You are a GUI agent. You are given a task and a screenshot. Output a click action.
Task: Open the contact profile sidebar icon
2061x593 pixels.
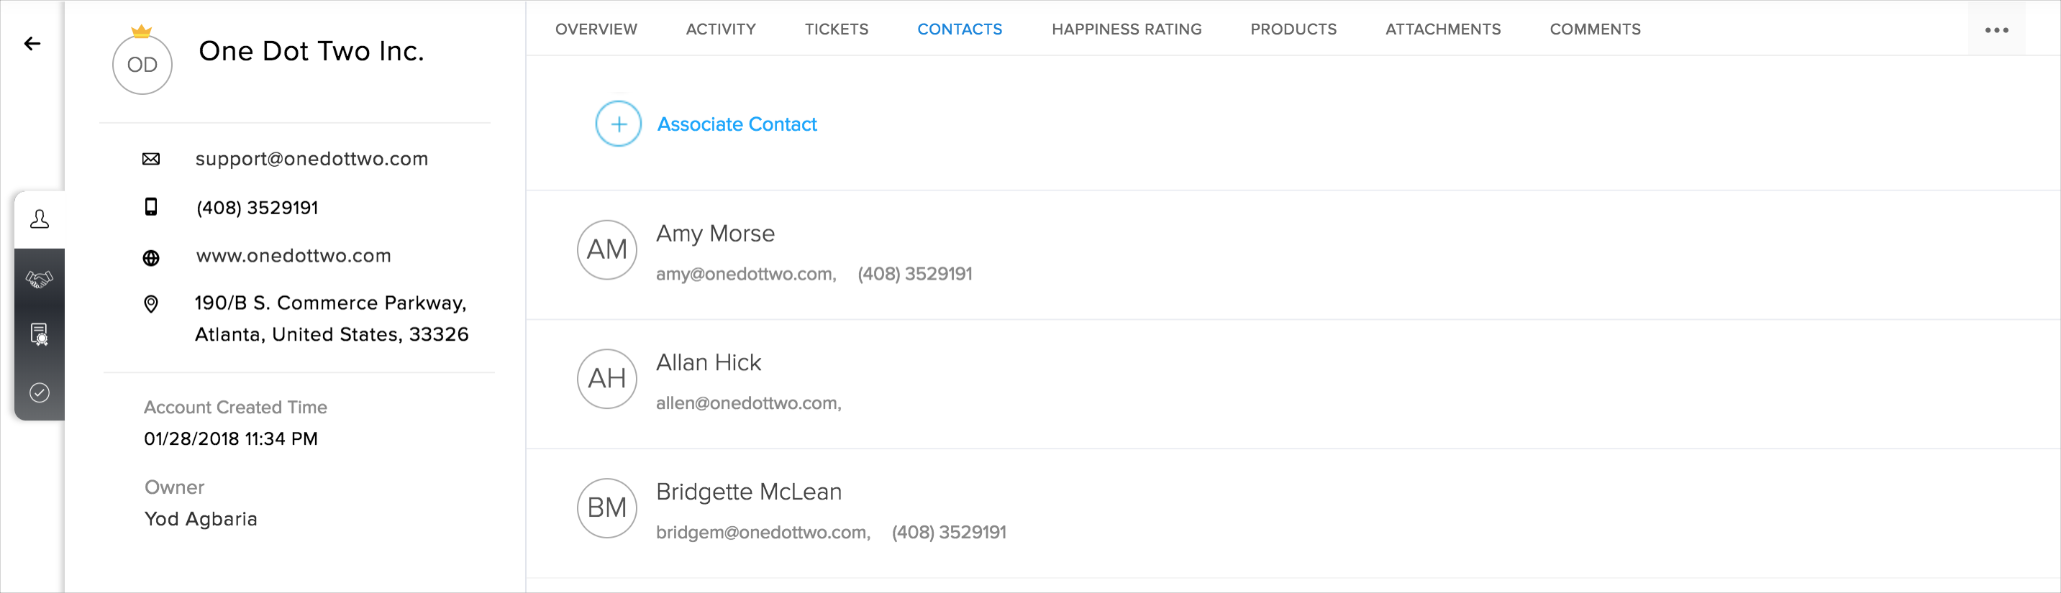tap(39, 219)
